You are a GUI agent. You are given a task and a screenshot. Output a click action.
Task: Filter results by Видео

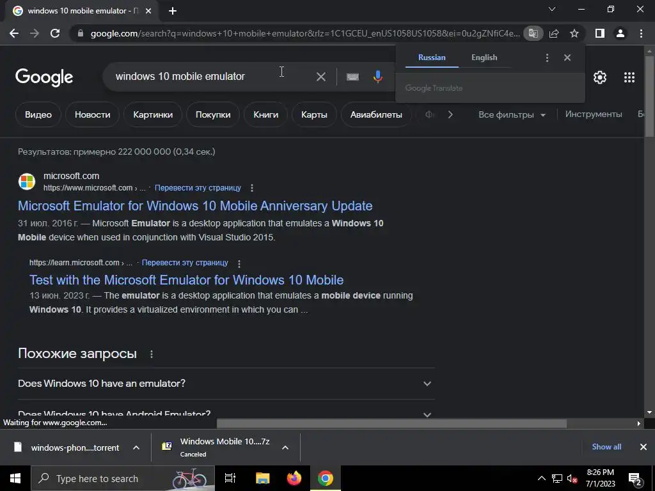tap(38, 114)
